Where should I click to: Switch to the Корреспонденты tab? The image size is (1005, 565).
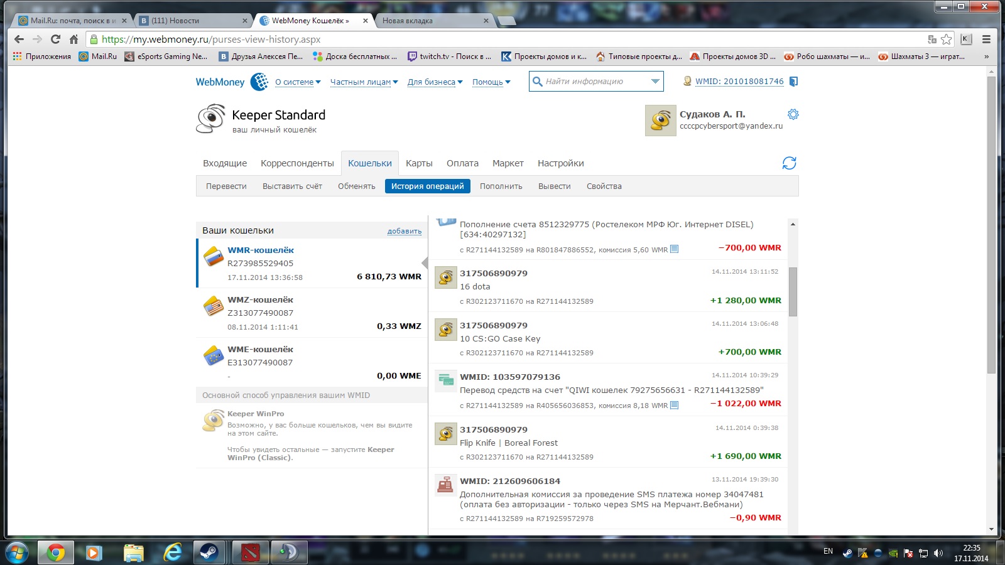tap(297, 163)
